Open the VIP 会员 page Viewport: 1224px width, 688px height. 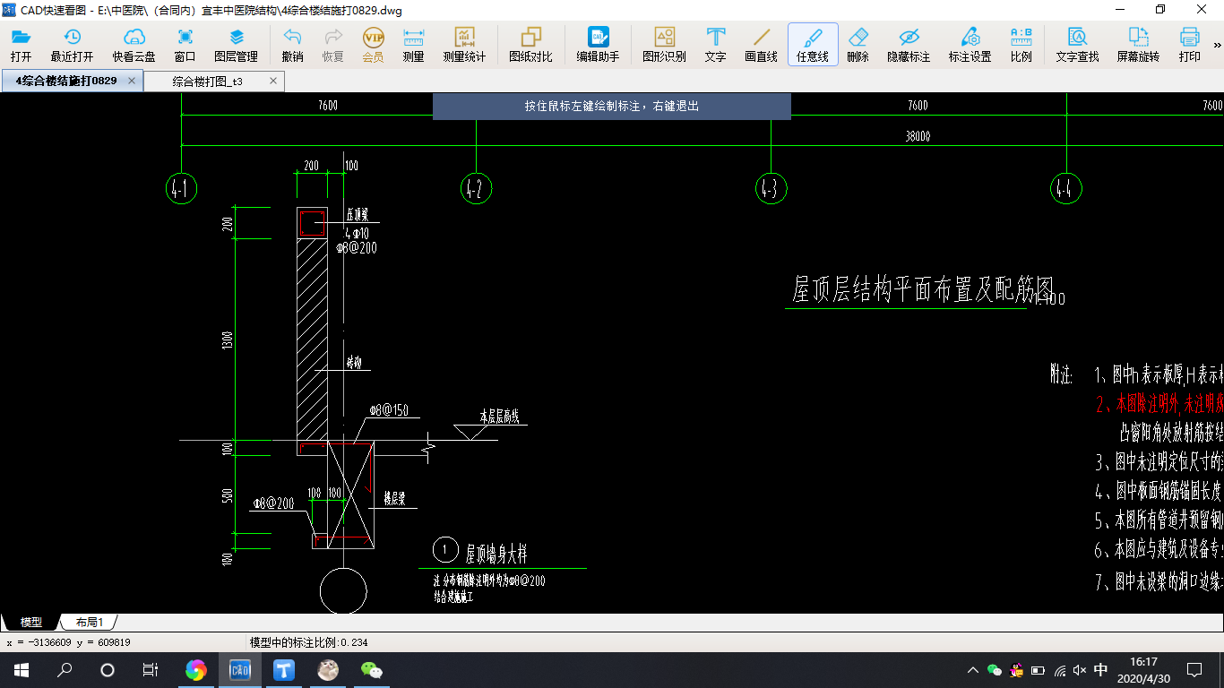click(x=373, y=45)
